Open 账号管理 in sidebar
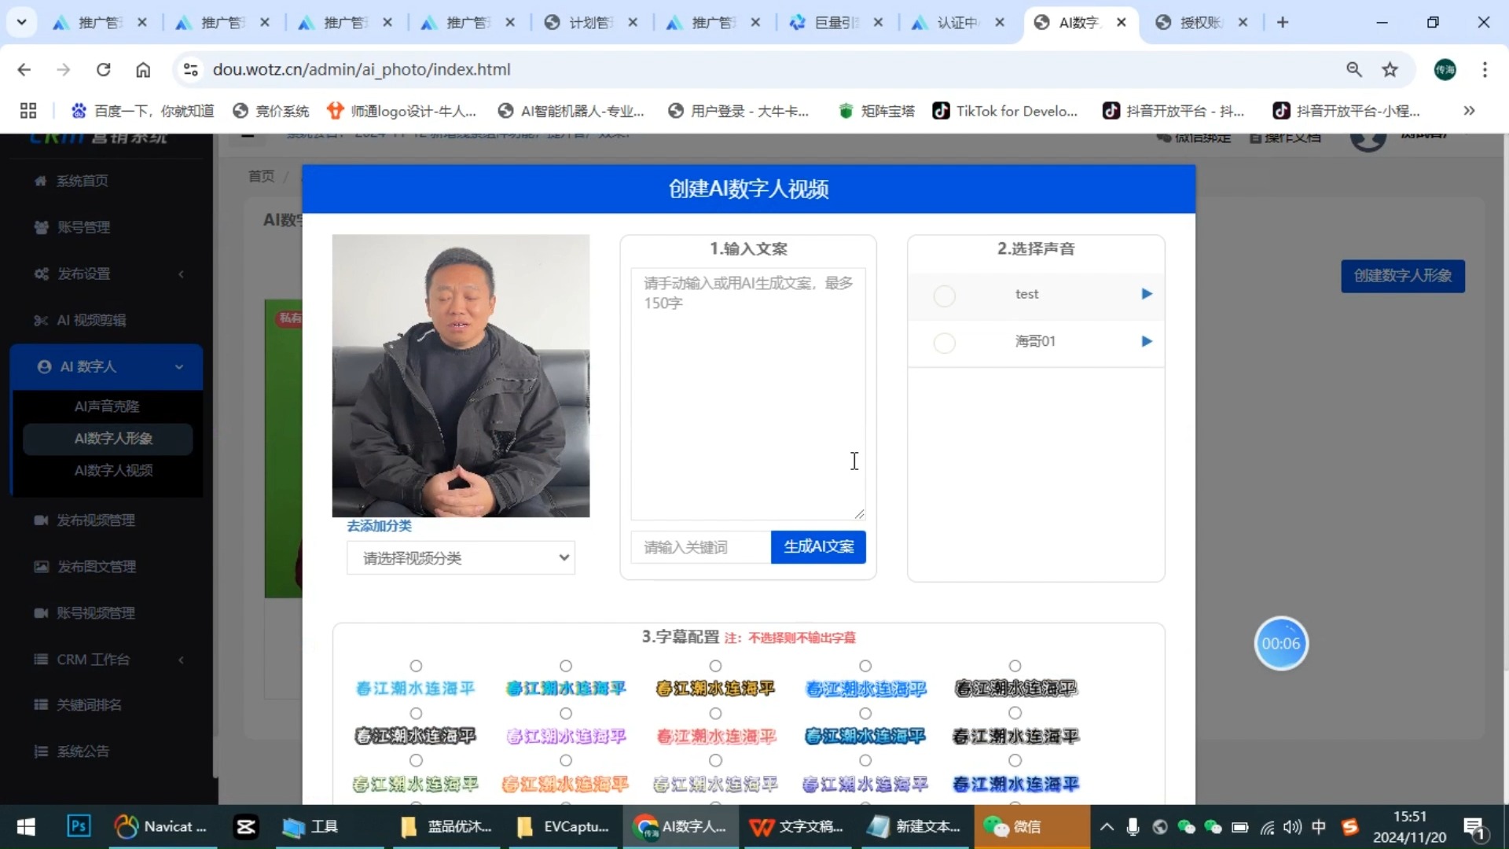The image size is (1509, 849). coord(83,227)
